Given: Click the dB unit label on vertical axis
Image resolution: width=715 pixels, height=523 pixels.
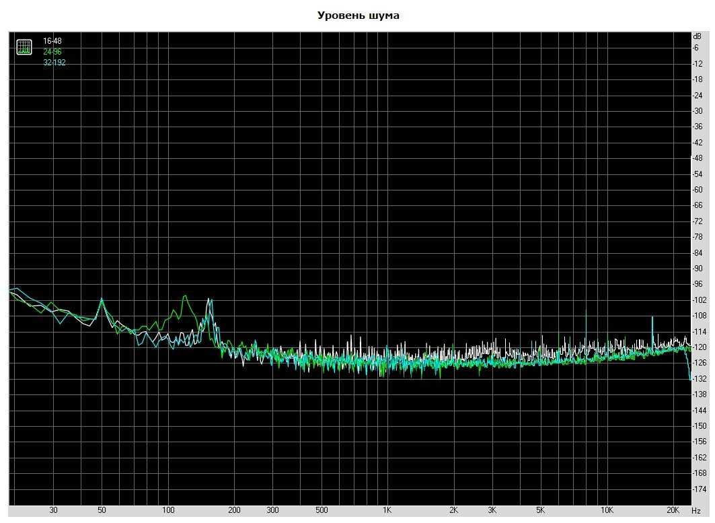Looking at the screenshot, I should pyautogui.click(x=698, y=36).
